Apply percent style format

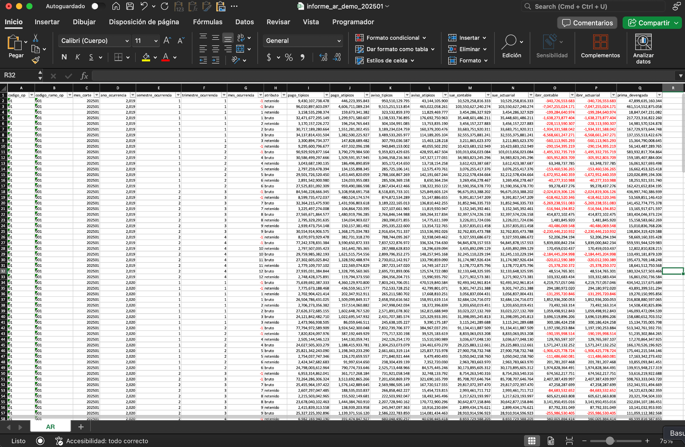[x=289, y=57]
